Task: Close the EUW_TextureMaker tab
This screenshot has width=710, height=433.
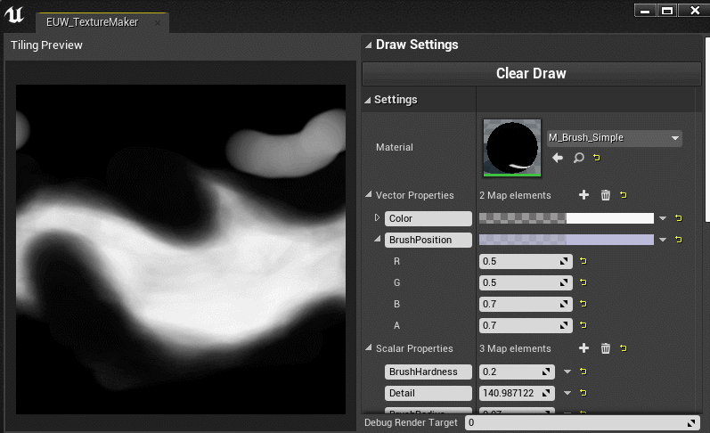Action: pyautogui.click(x=158, y=22)
